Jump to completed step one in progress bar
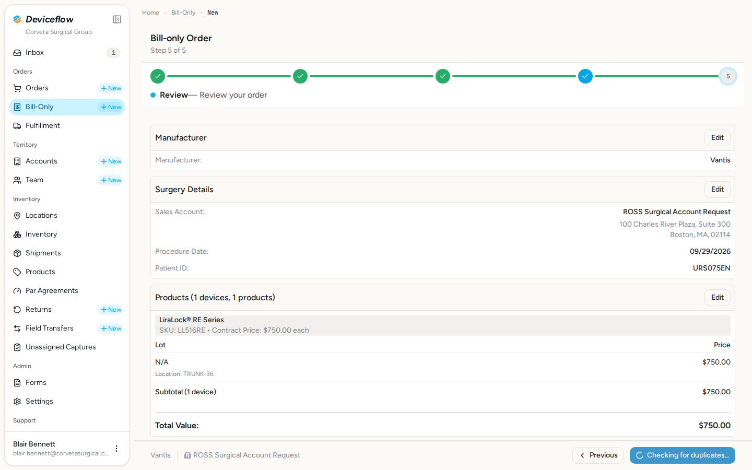The height and width of the screenshot is (470, 752). coord(158,76)
